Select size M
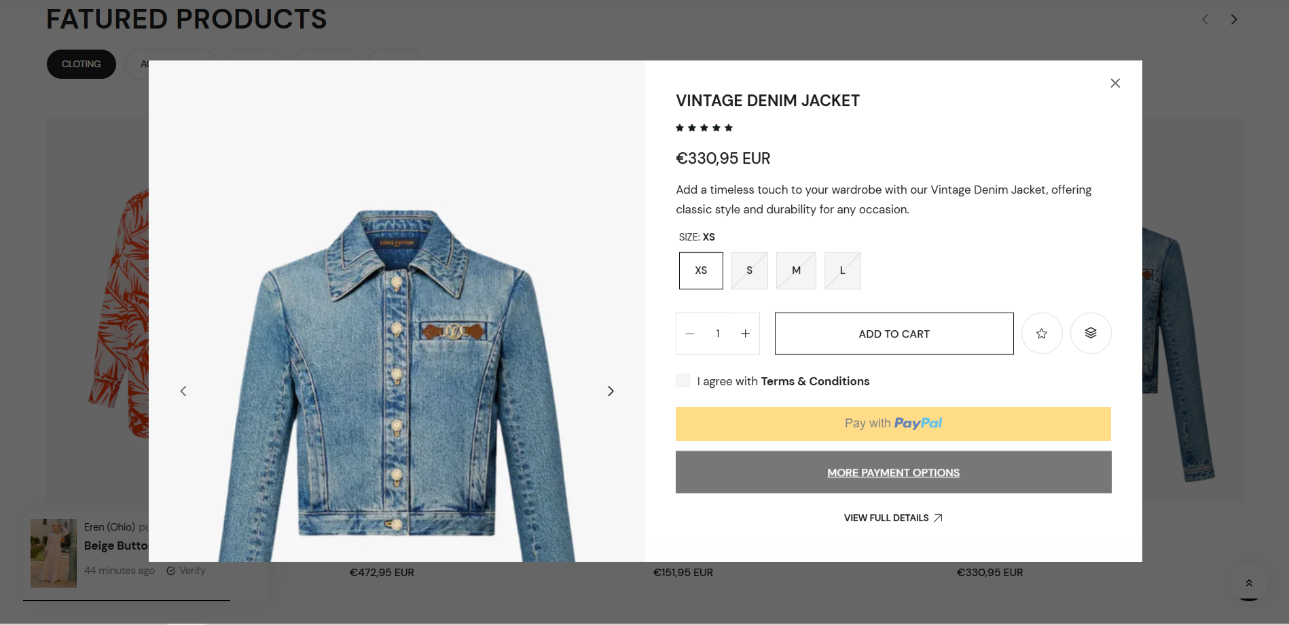The width and height of the screenshot is (1289, 625). (796, 270)
